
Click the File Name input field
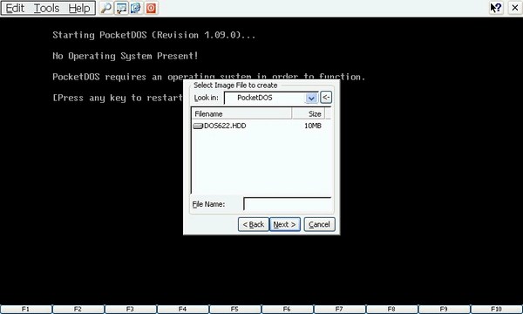(x=288, y=204)
